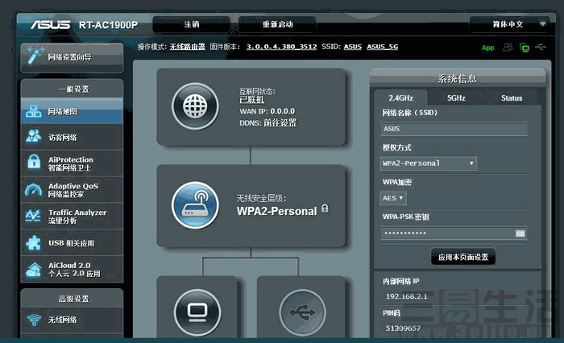Open Traffic Analyzer 流量分析 menu item
The width and height of the screenshot is (564, 343).
click(72, 216)
